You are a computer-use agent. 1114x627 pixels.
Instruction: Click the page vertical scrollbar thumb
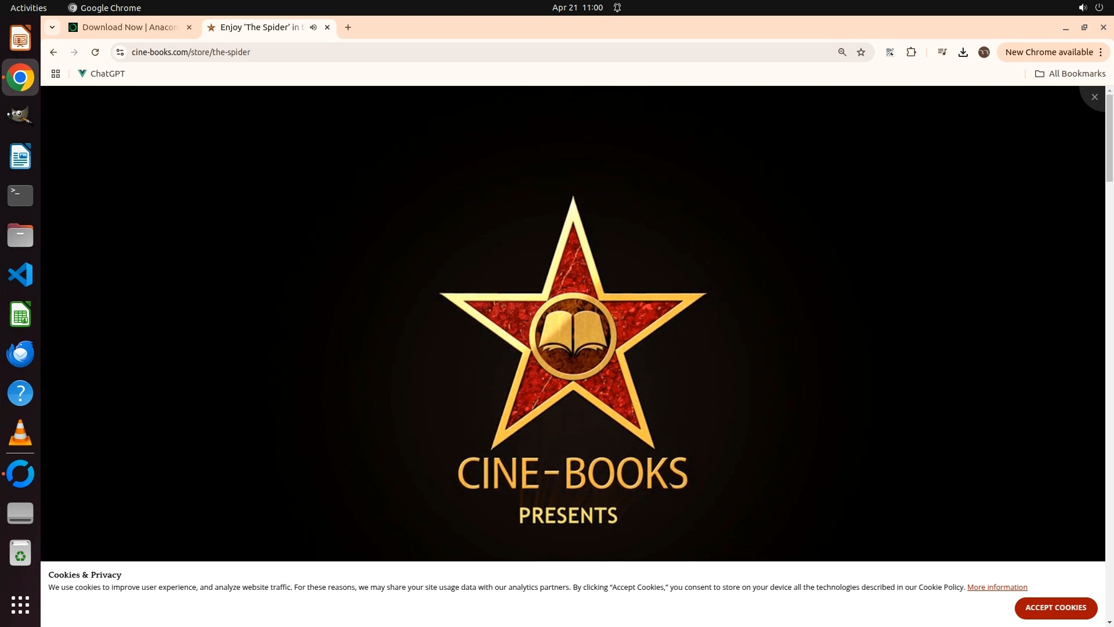[1109, 139]
